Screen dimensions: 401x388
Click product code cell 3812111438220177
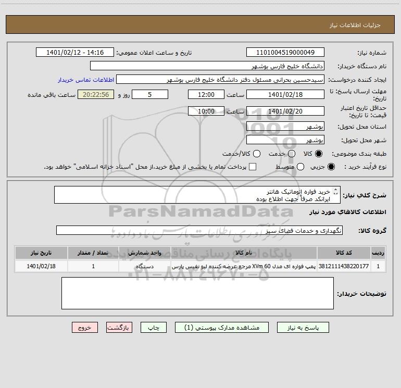(344, 266)
